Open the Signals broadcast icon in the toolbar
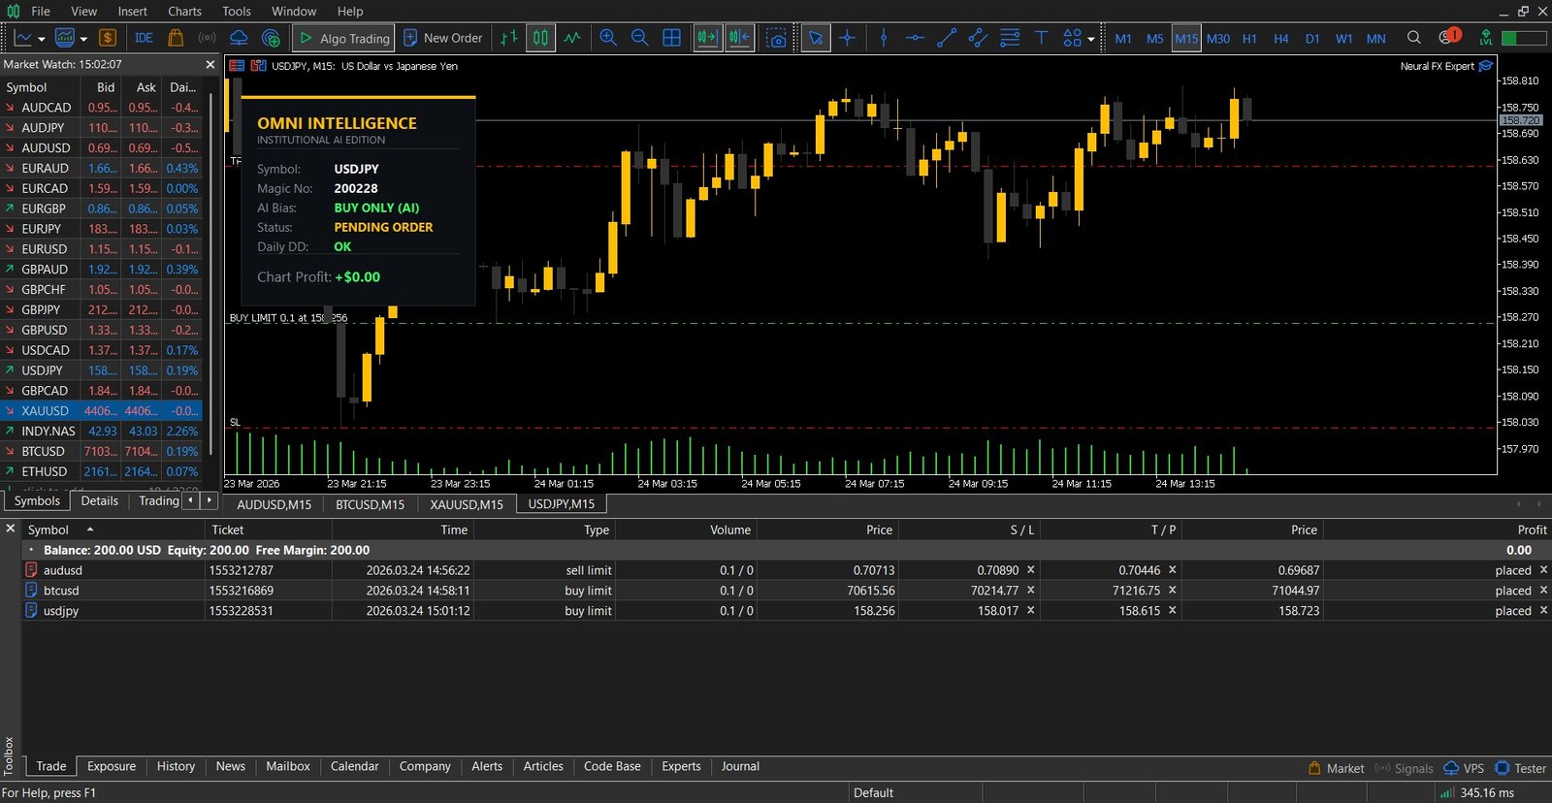This screenshot has width=1552, height=803. point(207,38)
